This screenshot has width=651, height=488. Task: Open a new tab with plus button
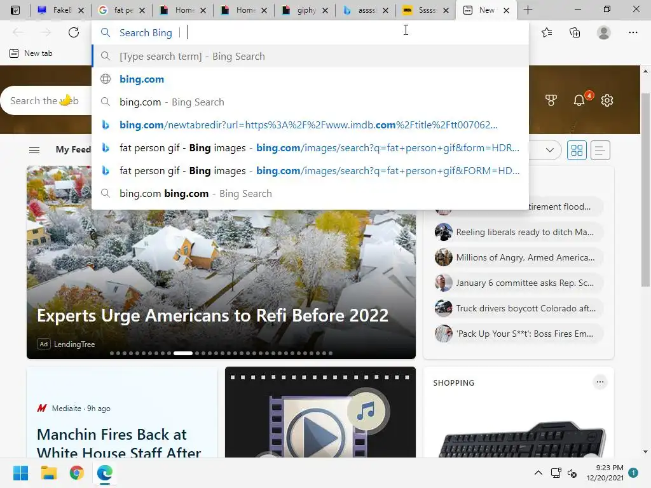(528, 10)
